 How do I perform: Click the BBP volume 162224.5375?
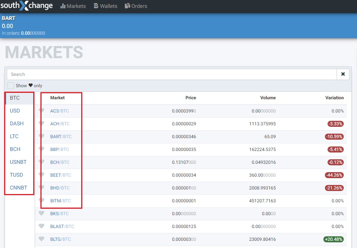click(x=263, y=149)
